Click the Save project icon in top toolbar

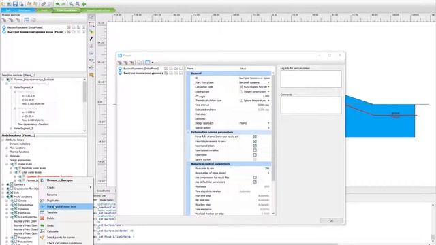pyautogui.click(x=15, y=4)
